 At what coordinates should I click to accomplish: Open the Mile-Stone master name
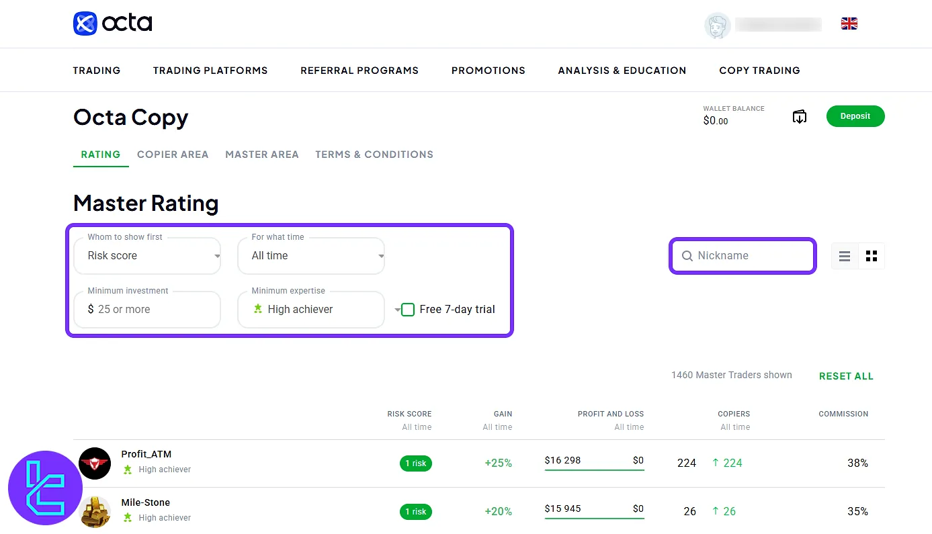pyautogui.click(x=146, y=502)
